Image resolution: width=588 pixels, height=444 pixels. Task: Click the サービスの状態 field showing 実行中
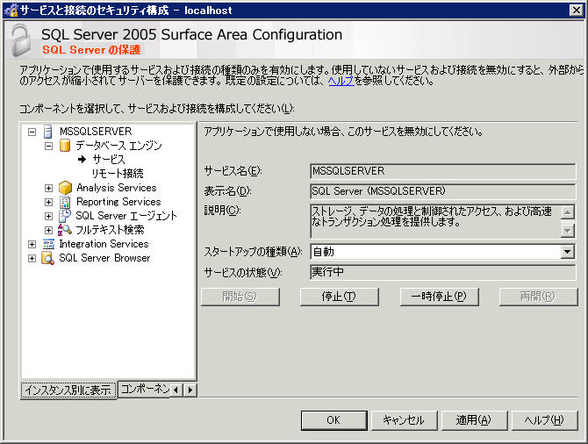point(442,272)
